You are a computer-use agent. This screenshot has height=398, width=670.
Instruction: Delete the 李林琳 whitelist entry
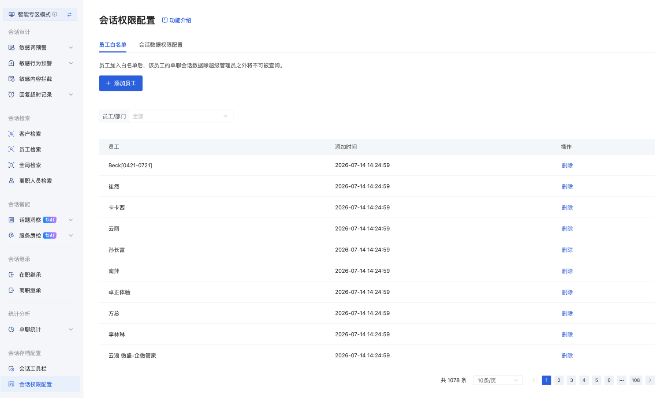click(x=567, y=335)
